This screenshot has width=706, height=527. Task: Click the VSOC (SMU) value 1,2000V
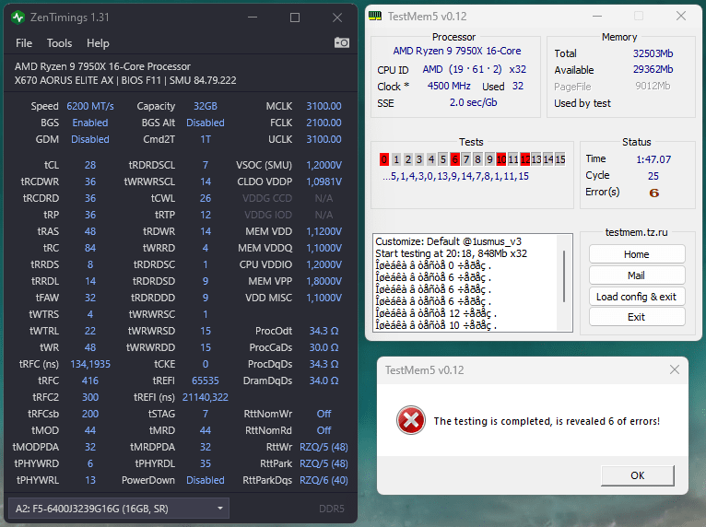[324, 165]
